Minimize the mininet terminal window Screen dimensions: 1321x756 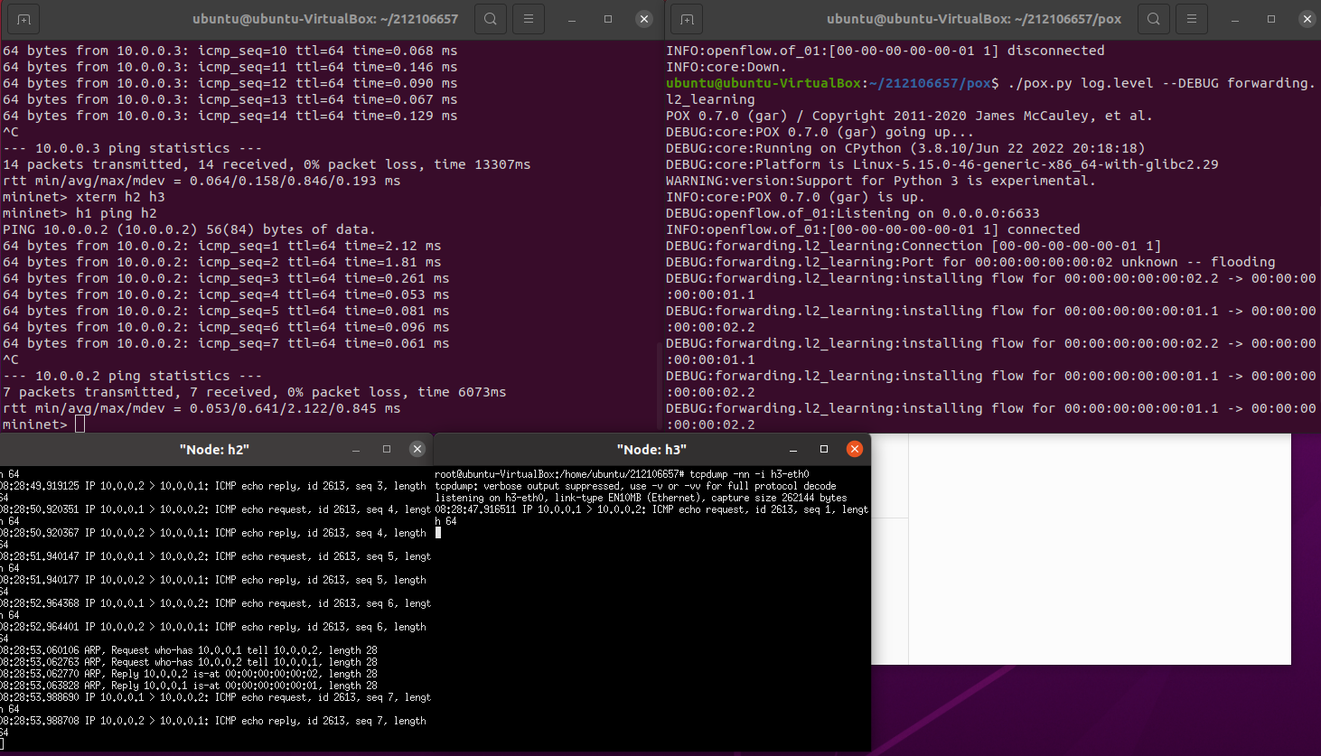coord(572,19)
